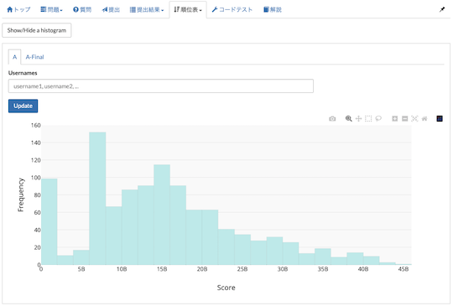Focus the Usernames input field
Viewport: 453px width, 306px height.
tap(160, 86)
